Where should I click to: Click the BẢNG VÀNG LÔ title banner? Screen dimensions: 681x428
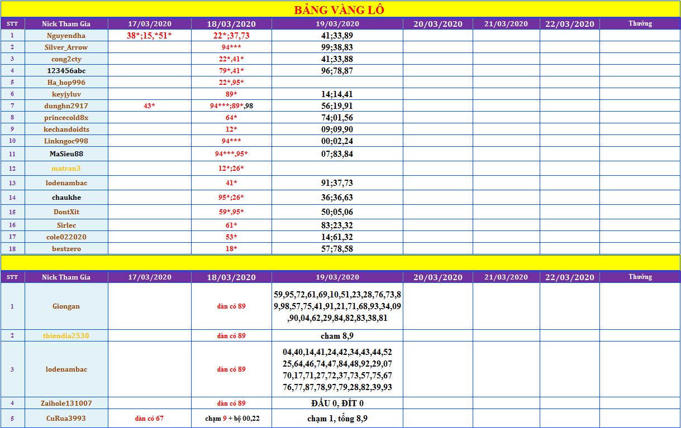[339, 10]
